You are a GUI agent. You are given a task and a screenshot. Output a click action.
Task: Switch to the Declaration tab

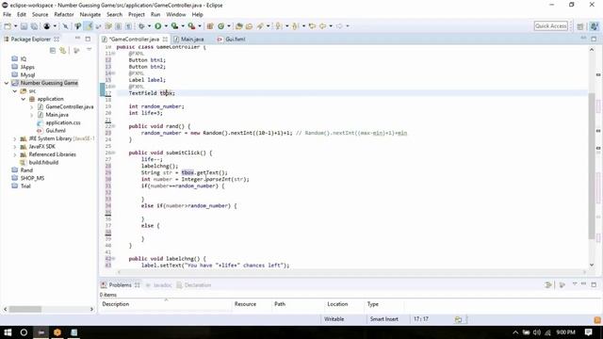click(x=194, y=285)
